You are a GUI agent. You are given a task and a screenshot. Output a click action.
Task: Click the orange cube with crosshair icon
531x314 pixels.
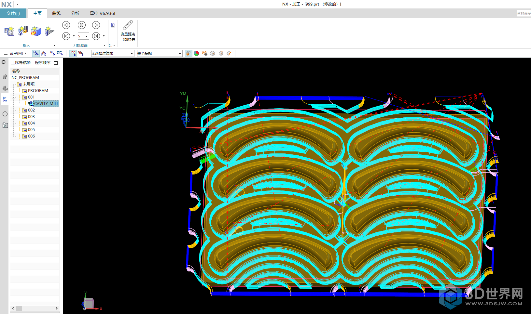pos(204,53)
